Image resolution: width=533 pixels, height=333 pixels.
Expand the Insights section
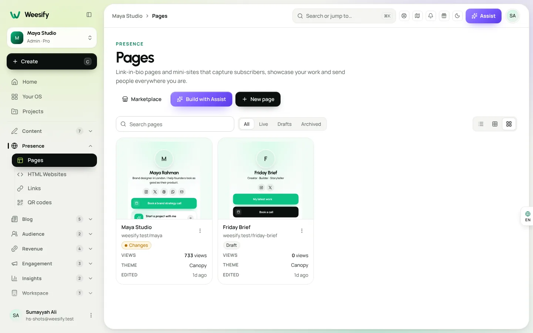pyautogui.click(x=52, y=278)
